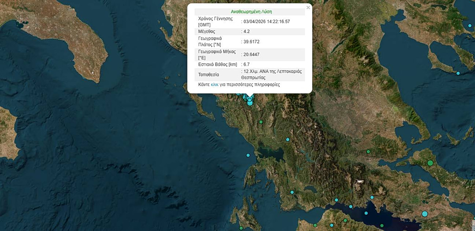Select the largest cyan marker beneath the popup pointer
Viewport: 475px width, 231px height.
(x=250, y=103)
